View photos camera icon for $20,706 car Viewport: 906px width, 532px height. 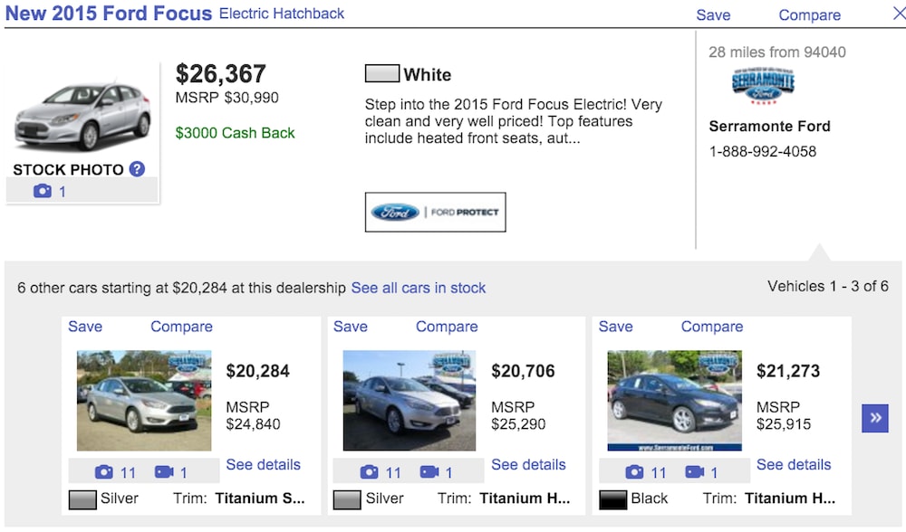point(370,472)
